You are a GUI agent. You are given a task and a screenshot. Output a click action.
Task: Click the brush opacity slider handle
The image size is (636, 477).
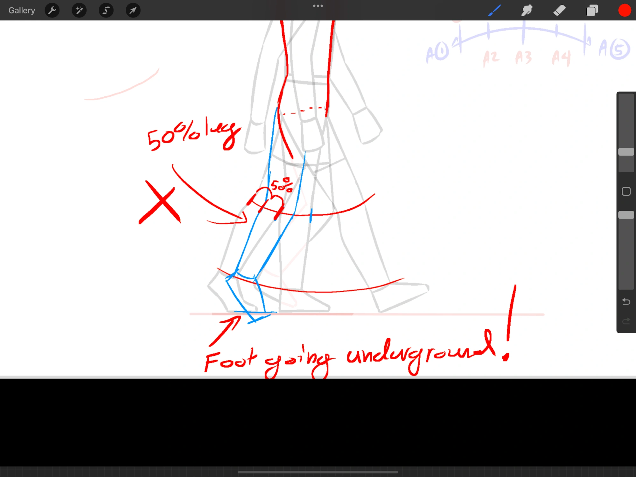(626, 215)
